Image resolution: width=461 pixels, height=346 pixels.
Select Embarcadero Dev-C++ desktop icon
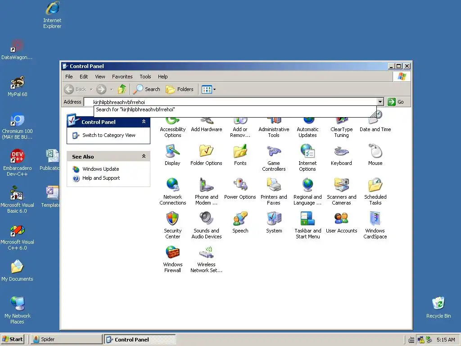pos(18,162)
